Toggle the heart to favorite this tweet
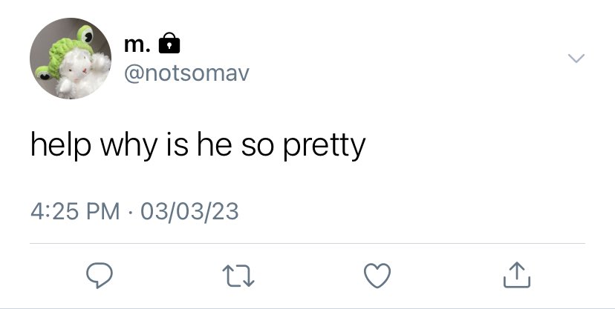Viewport: 615px width, 309px height. tap(377, 276)
